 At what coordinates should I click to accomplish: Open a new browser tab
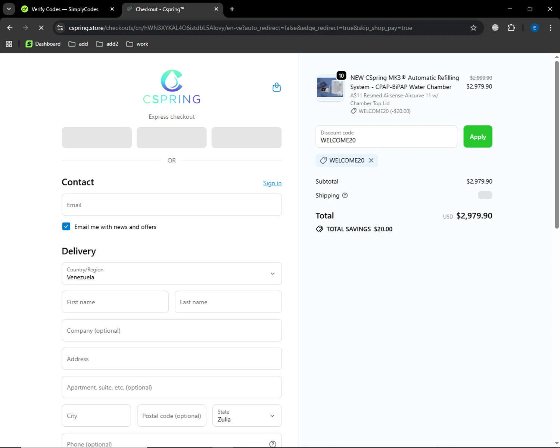point(232,9)
